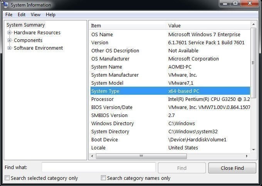Click the vertical scrollbar up arrow
The width and height of the screenshot is (262, 186).
point(254,25)
